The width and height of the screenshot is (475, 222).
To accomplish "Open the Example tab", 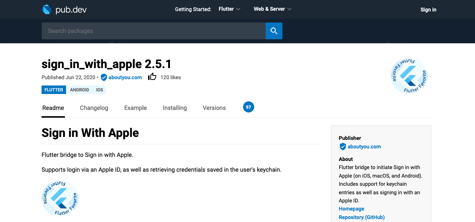I will coord(135,108).
